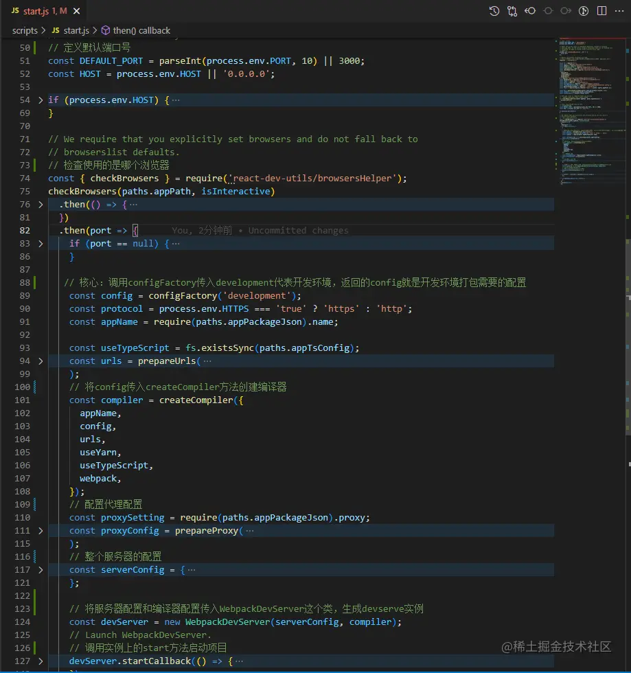Click the JS file icon in breadcrumb
The height and width of the screenshot is (673, 631).
(56, 30)
